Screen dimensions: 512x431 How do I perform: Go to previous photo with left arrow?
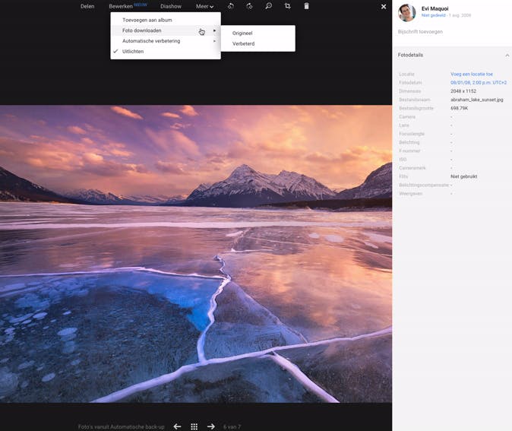pyautogui.click(x=177, y=426)
